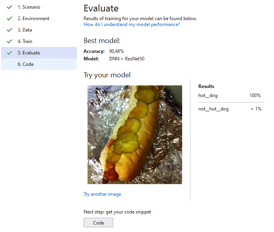Click the 'Evaluate' page heading
This screenshot has width=274, height=232.
(101, 8)
